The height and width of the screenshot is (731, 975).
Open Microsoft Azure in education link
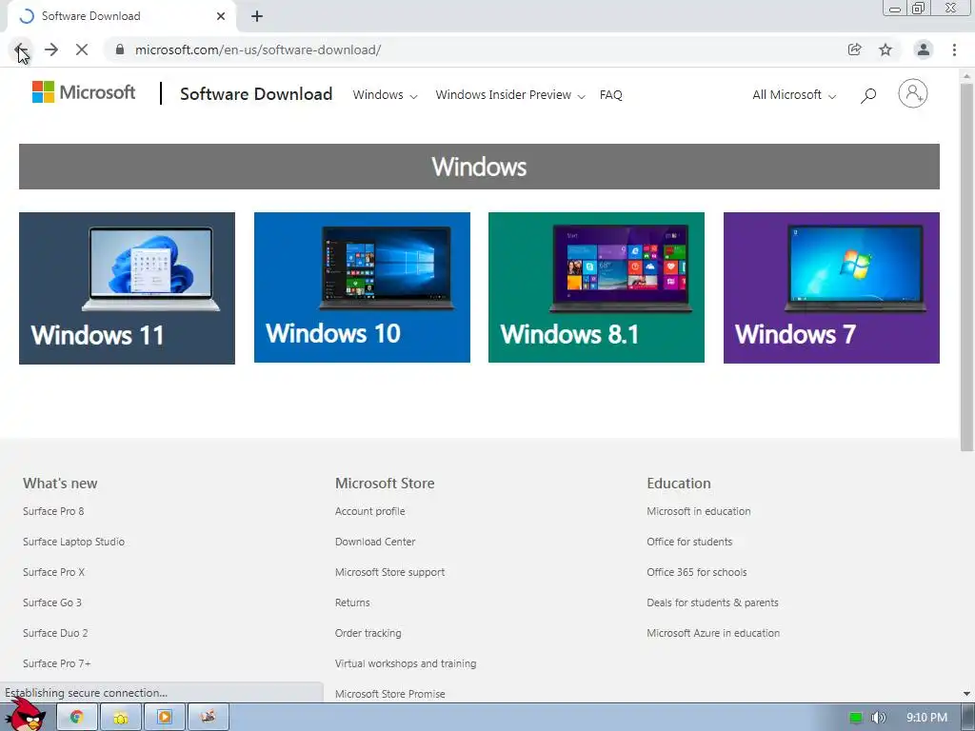click(x=713, y=633)
